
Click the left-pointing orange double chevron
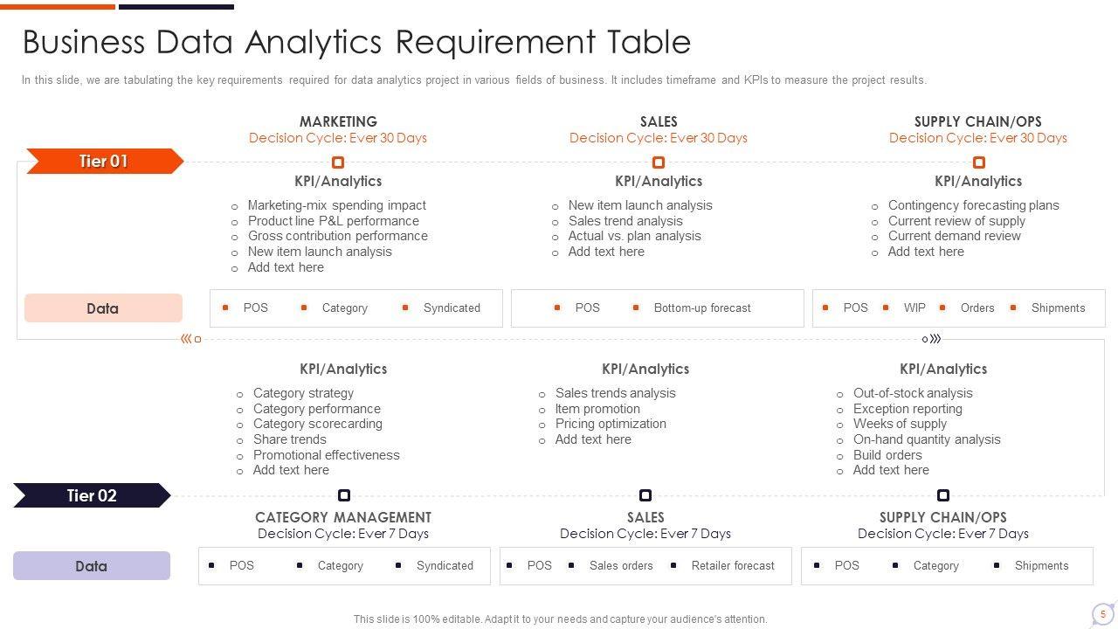[x=186, y=339]
